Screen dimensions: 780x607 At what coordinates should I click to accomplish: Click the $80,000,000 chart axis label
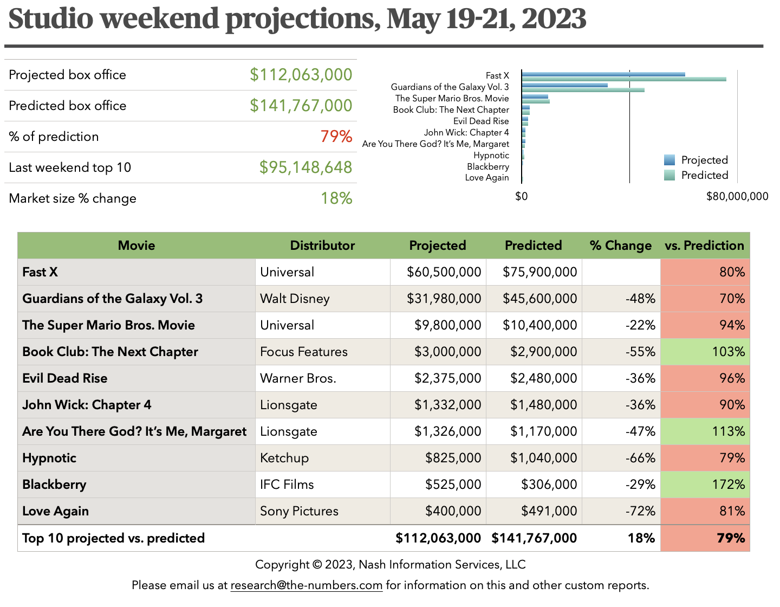(737, 196)
